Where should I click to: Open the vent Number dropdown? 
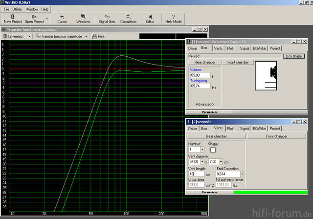click(x=202, y=150)
